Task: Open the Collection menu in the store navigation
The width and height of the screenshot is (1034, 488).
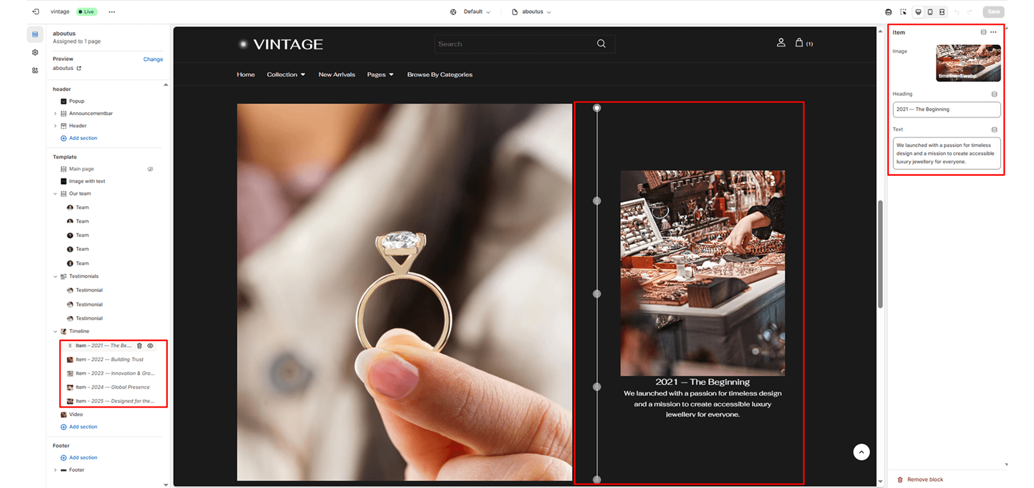Action: [285, 75]
